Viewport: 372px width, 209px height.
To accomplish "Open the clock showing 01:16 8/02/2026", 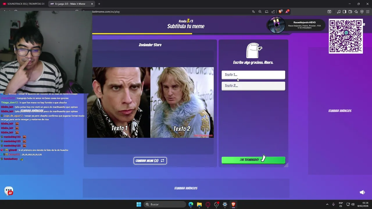I will (x=363, y=204).
